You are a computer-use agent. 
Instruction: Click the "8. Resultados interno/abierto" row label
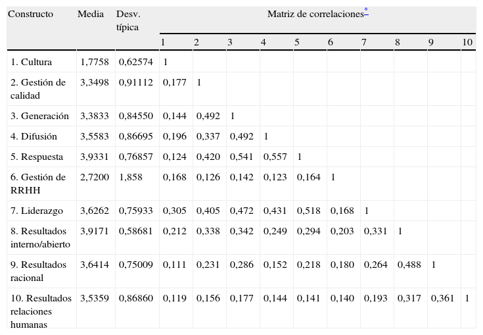41,238
